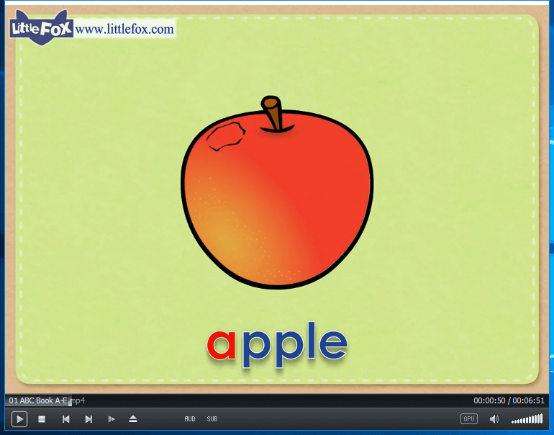Click the 01 ABC Book A-E.mp4 title
The image size is (554, 435).
(47, 400)
